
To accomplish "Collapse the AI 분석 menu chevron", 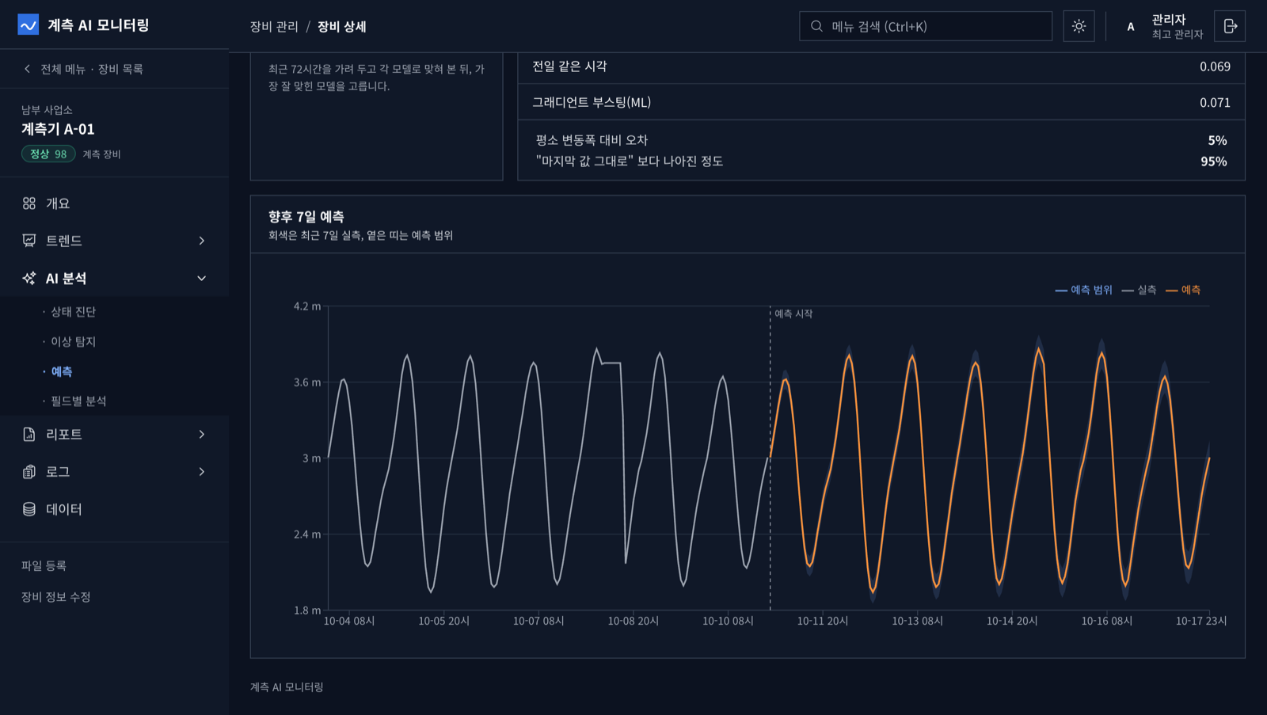I will [202, 278].
